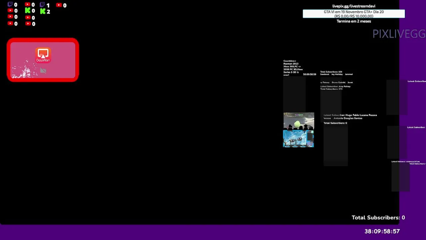Image resolution: width=426 pixels, height=240 pixels.
Task: Click the Twitch icon showing count 0
Action: (x=10, y=5)
